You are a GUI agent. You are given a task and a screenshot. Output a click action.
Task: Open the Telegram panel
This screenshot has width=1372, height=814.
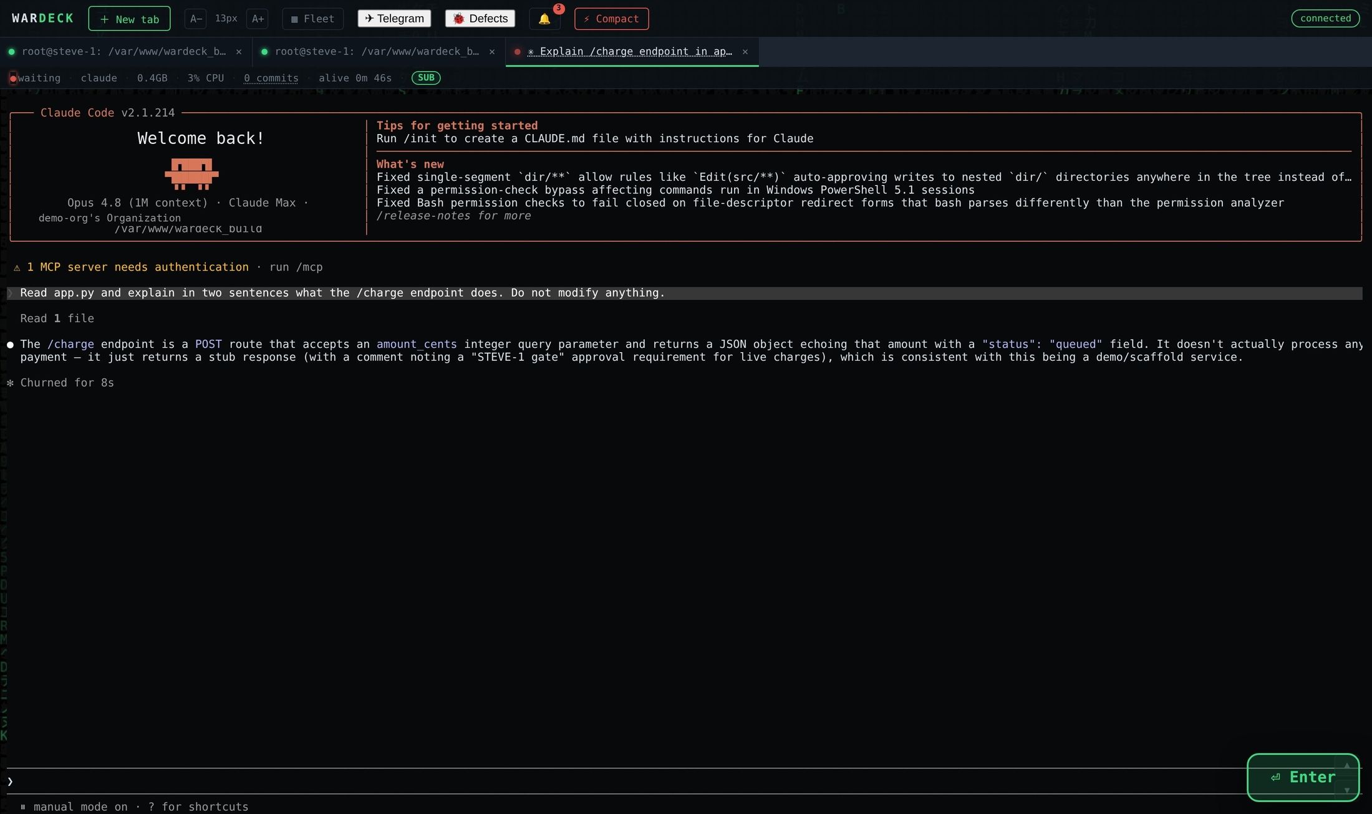click(394, 19)
